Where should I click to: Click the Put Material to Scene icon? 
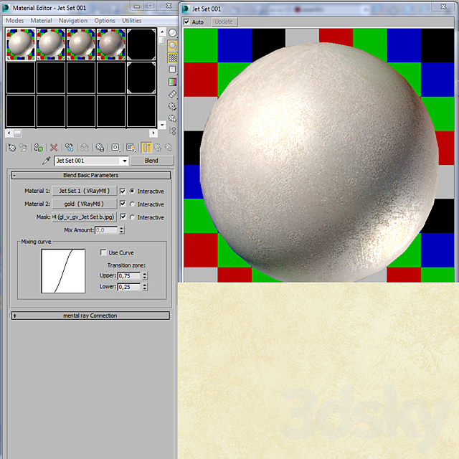pos(23,148)
